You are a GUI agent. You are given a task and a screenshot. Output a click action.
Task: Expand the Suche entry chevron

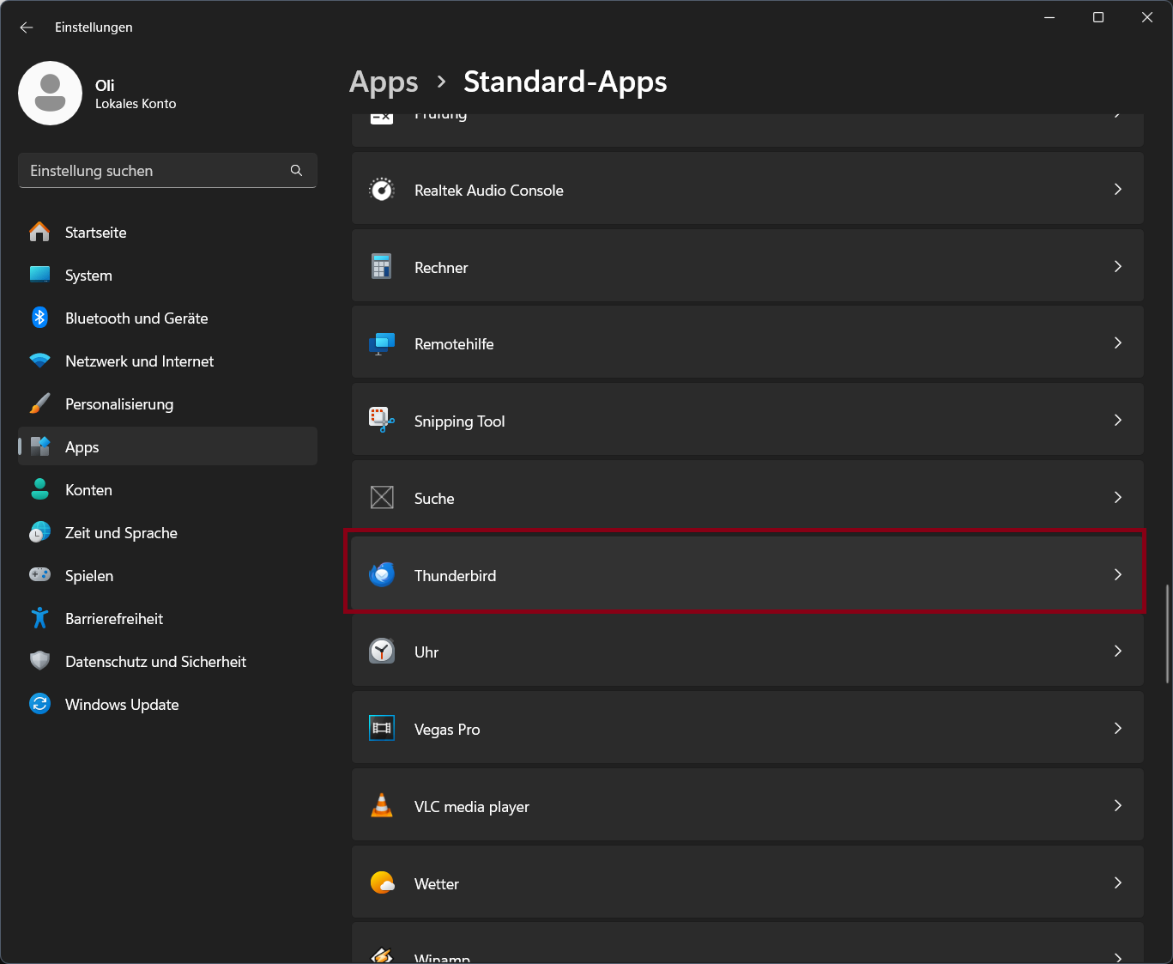pyautogui.click(x=1117, y=498)
